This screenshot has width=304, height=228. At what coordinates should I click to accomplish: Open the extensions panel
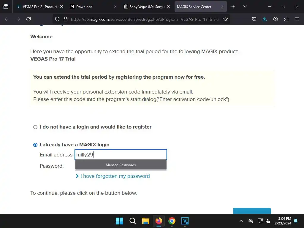point(286,19)
